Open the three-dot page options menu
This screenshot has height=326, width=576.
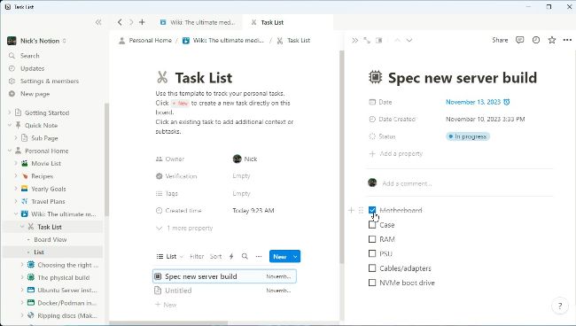(x=567, y=40)
